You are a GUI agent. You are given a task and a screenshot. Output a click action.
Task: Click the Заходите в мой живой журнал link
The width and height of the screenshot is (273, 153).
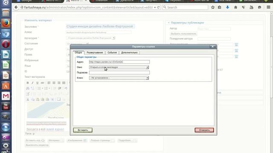coord(45,129)
